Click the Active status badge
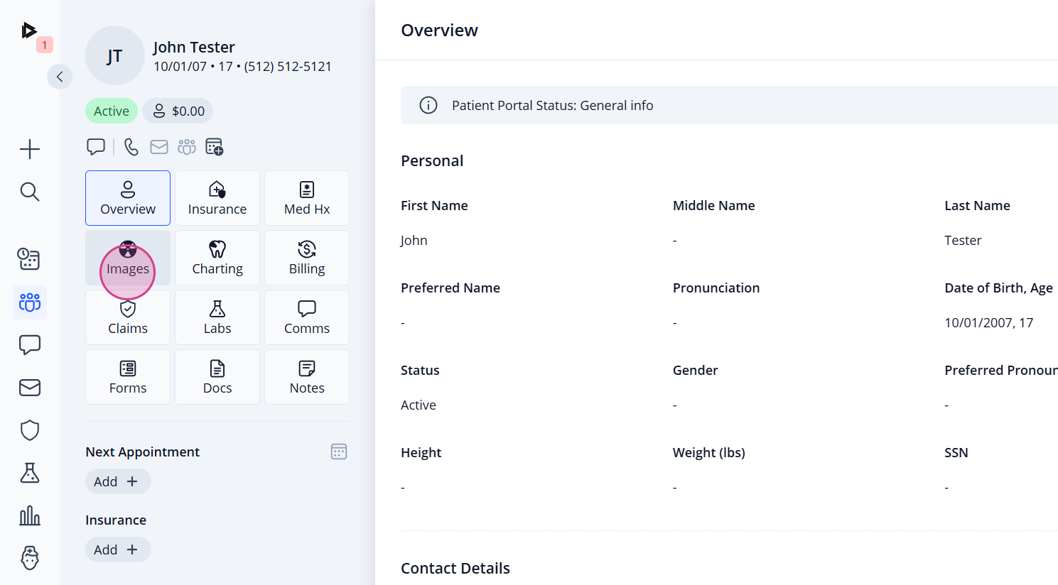The width and height of the screenshot is (1058, 585). pyautogui.click(x=112, y=111)
